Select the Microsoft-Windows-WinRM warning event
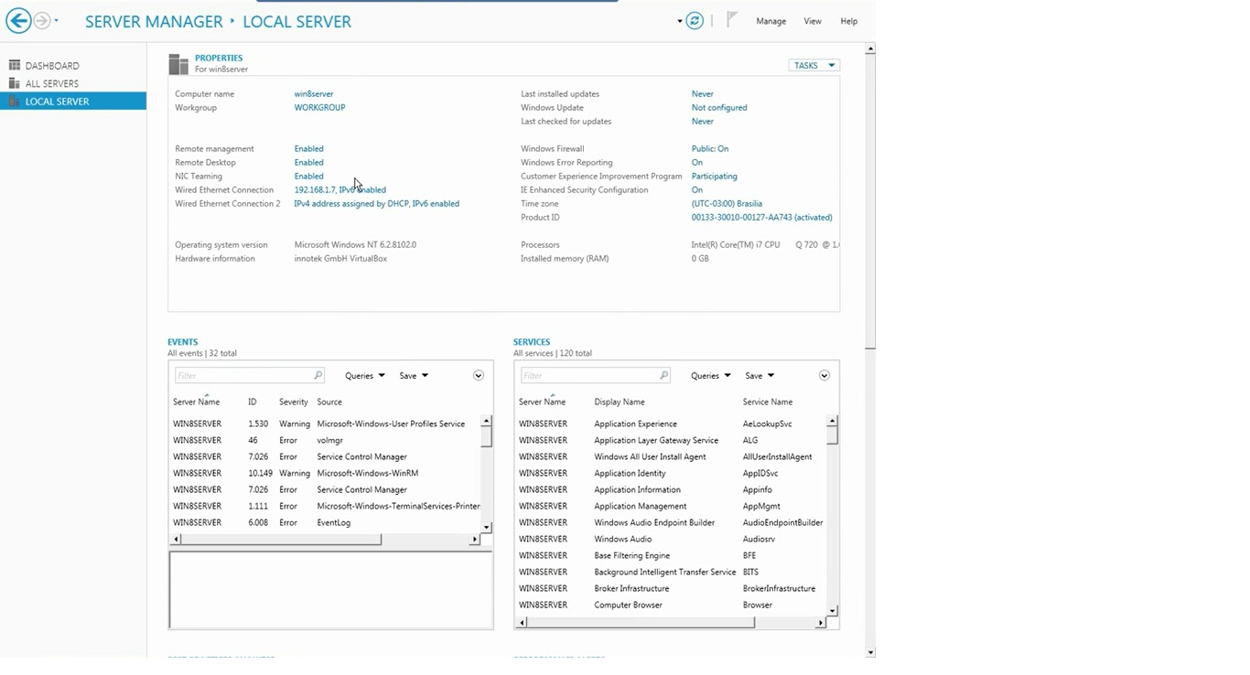 click(326, 474)
